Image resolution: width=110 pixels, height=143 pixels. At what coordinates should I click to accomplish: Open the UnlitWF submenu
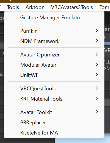[54, 75]
